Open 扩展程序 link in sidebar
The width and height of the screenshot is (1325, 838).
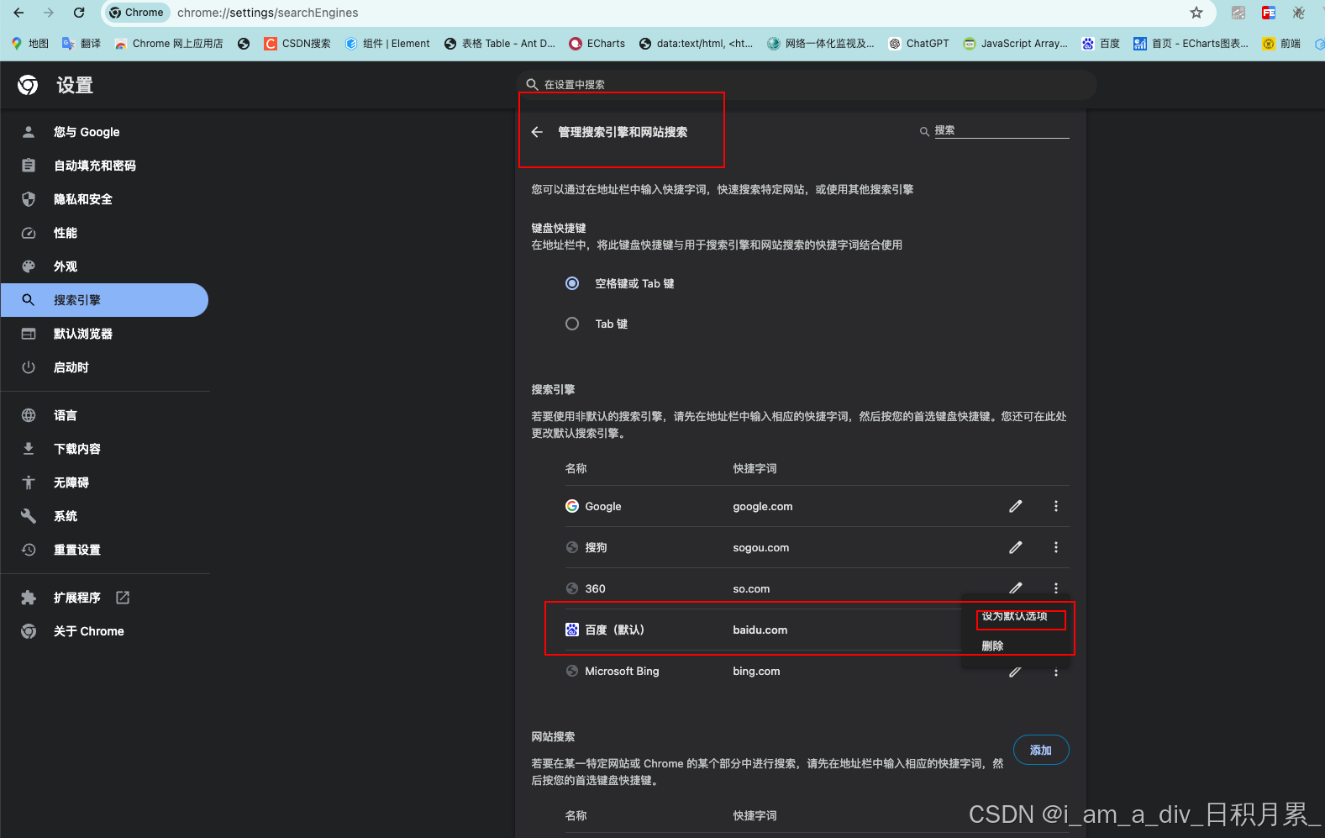pyautogui.click(x=104, y=598)
